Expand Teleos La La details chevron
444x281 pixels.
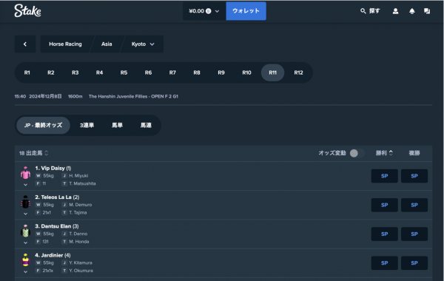click(x=25, y=214)
